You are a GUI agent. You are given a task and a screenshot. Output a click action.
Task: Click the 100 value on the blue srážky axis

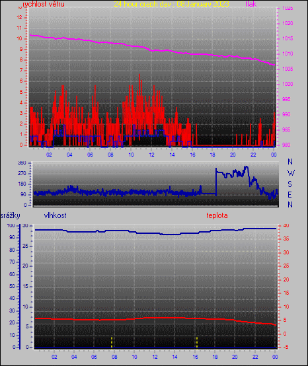pyautogui.click(x=11, y=226)
